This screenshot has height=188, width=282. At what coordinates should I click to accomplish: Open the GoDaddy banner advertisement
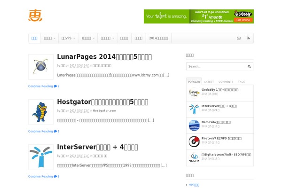[x=199, y=16]
